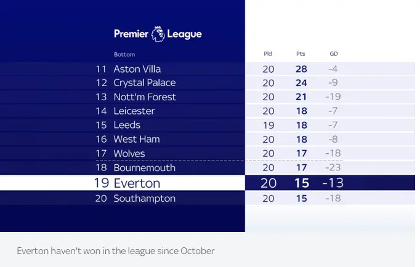Click the Nott'm Forest row

[x=208, y=97]
